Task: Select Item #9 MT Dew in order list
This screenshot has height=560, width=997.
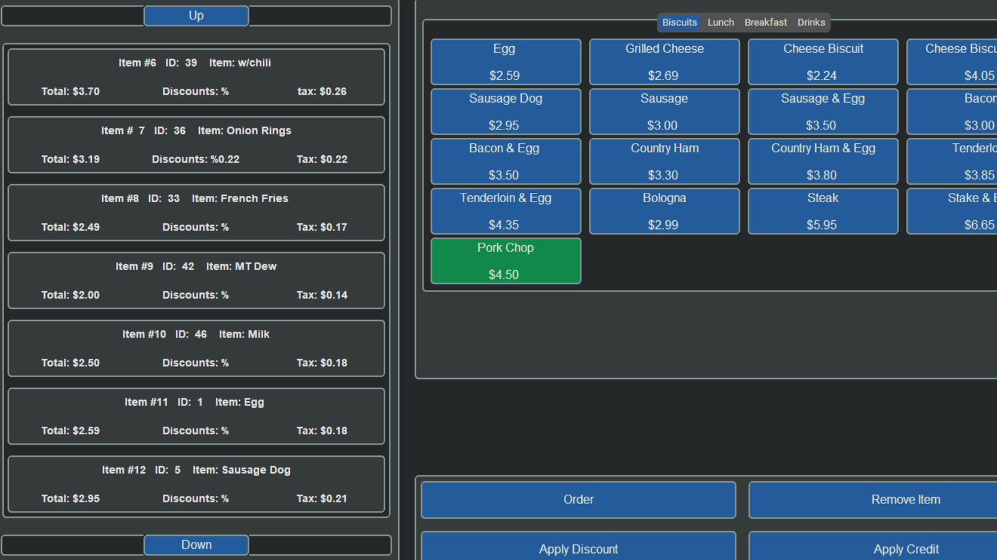Action: point(196,280)
